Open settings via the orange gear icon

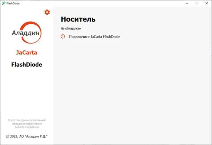pyautogui.click(x=47, y=12)
